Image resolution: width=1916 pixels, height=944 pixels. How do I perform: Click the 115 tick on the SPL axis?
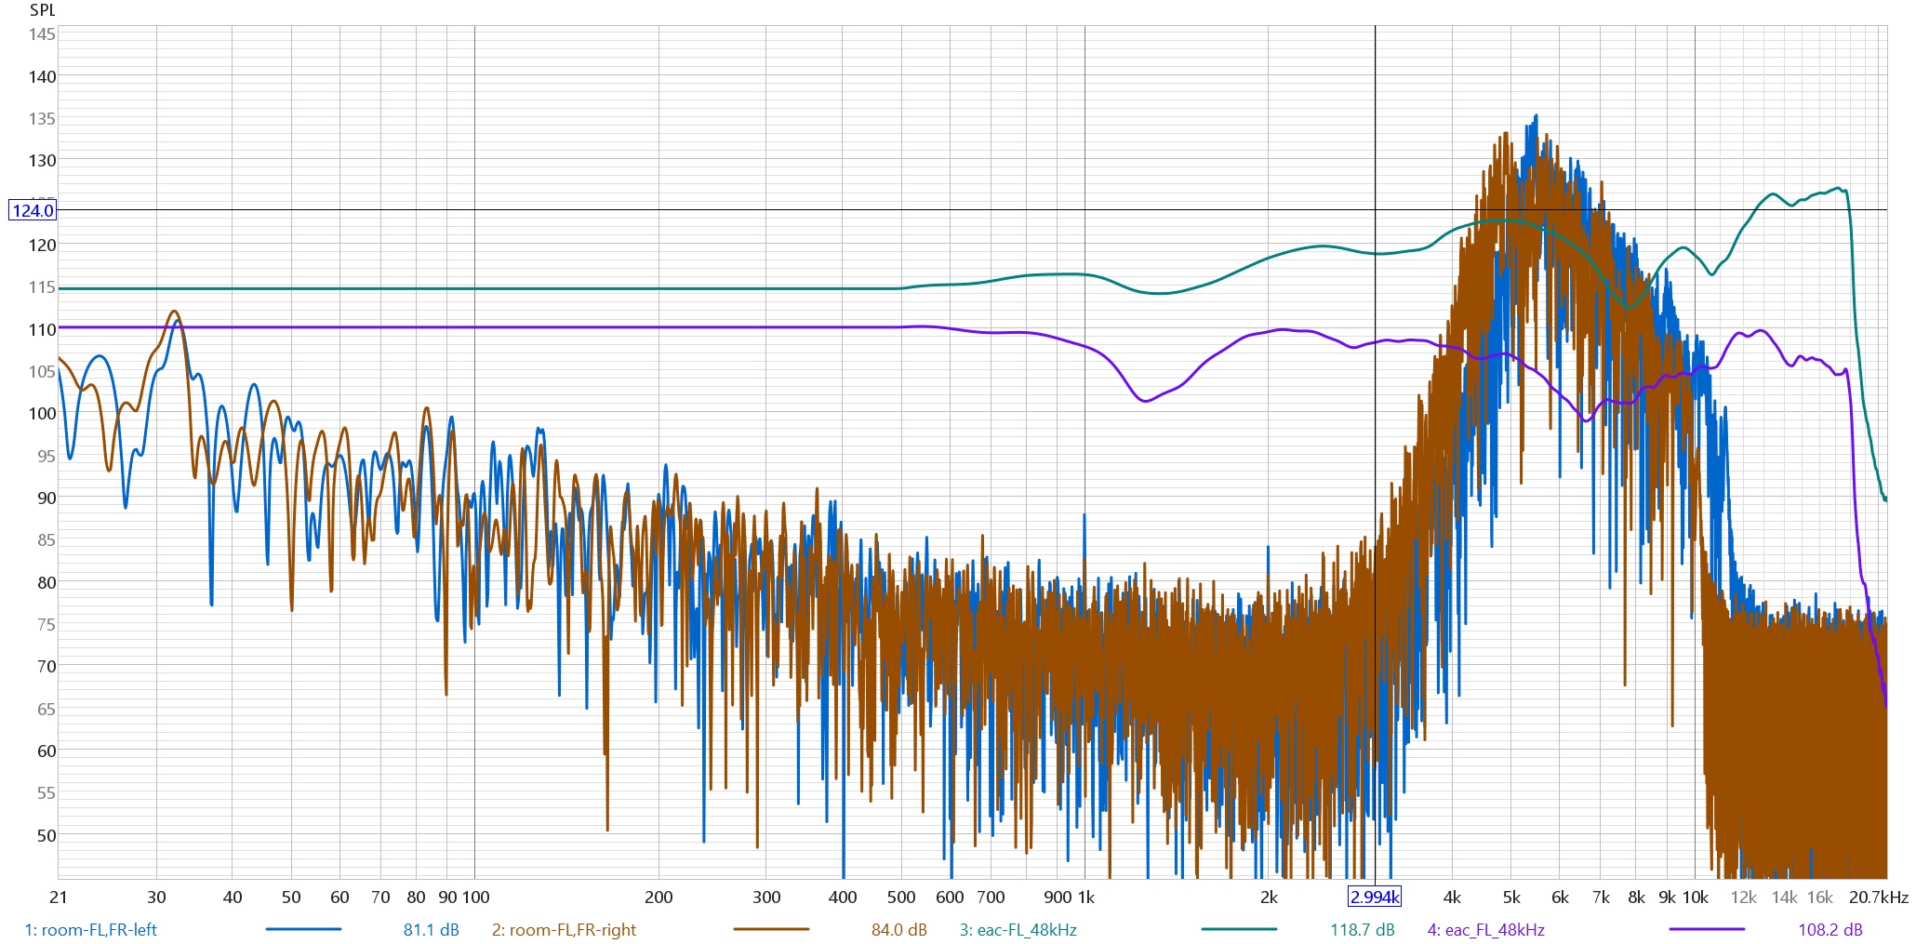click(42, 286)
